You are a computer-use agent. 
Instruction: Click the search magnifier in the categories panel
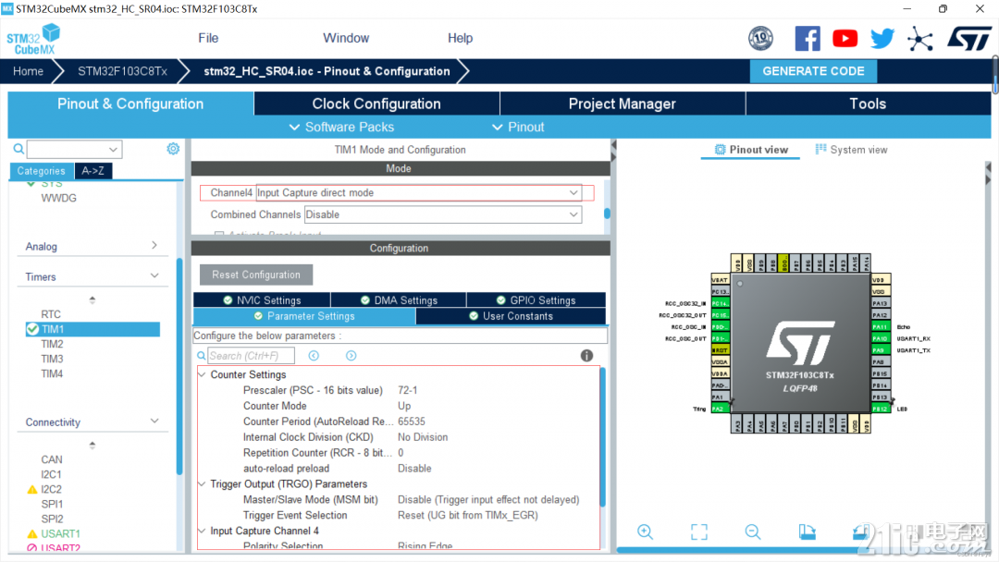[18, 149]
